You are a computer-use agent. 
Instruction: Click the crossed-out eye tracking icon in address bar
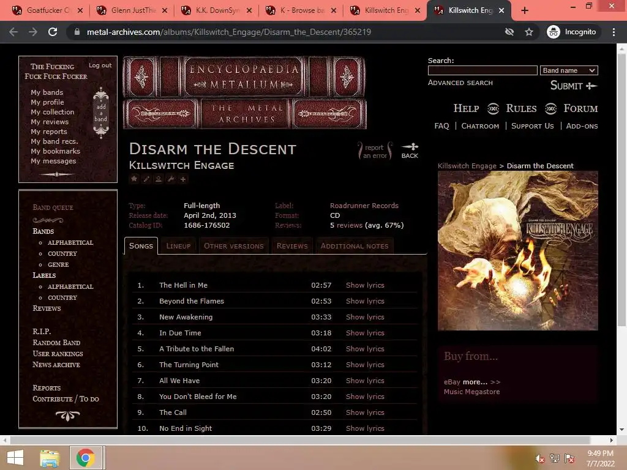click(509, 32)
